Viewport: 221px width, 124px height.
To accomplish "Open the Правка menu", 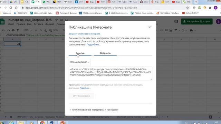I will click(21, 24).
